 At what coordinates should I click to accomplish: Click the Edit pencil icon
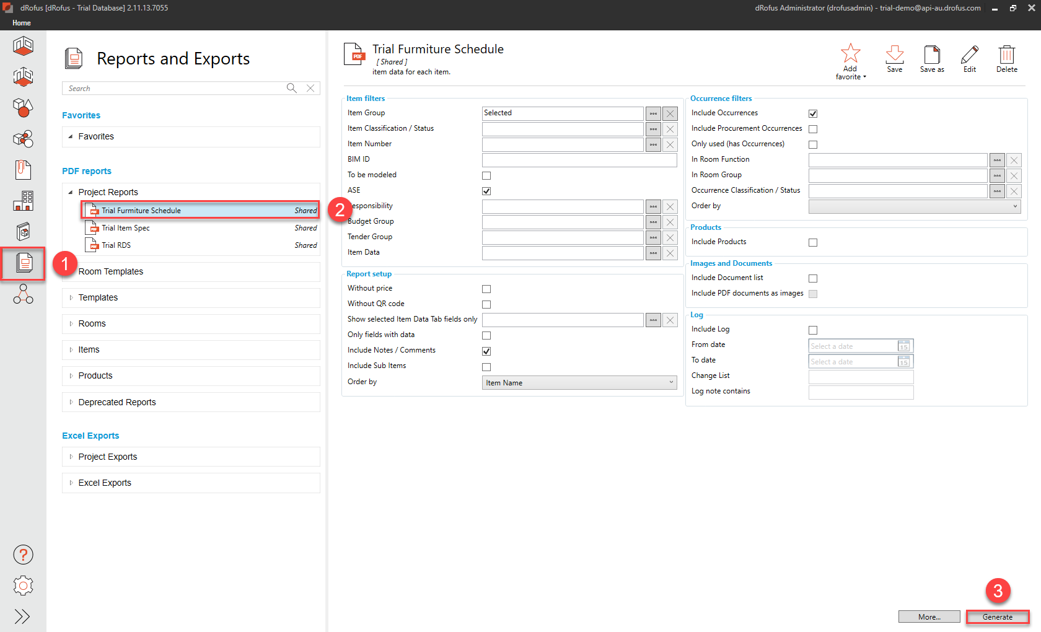pos(969,55)
